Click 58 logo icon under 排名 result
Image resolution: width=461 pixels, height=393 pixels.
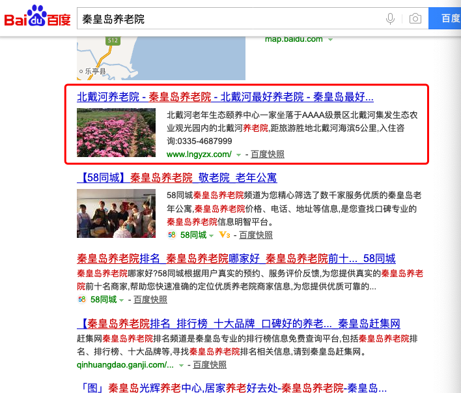82,299
